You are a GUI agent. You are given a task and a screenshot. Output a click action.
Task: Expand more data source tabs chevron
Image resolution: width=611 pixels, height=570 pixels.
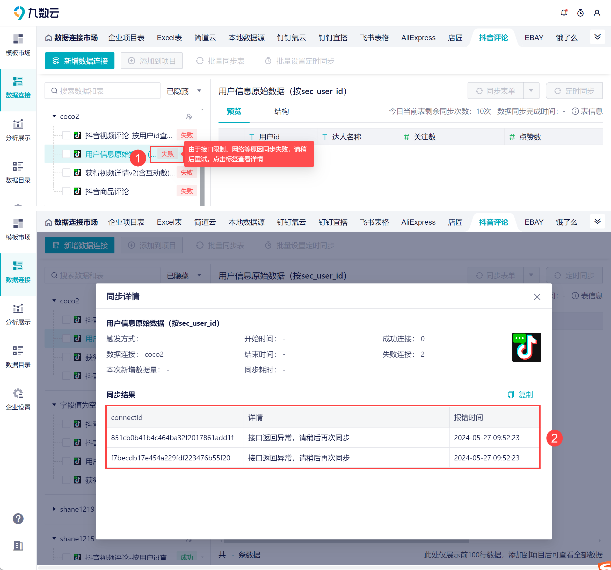[597, 37]
